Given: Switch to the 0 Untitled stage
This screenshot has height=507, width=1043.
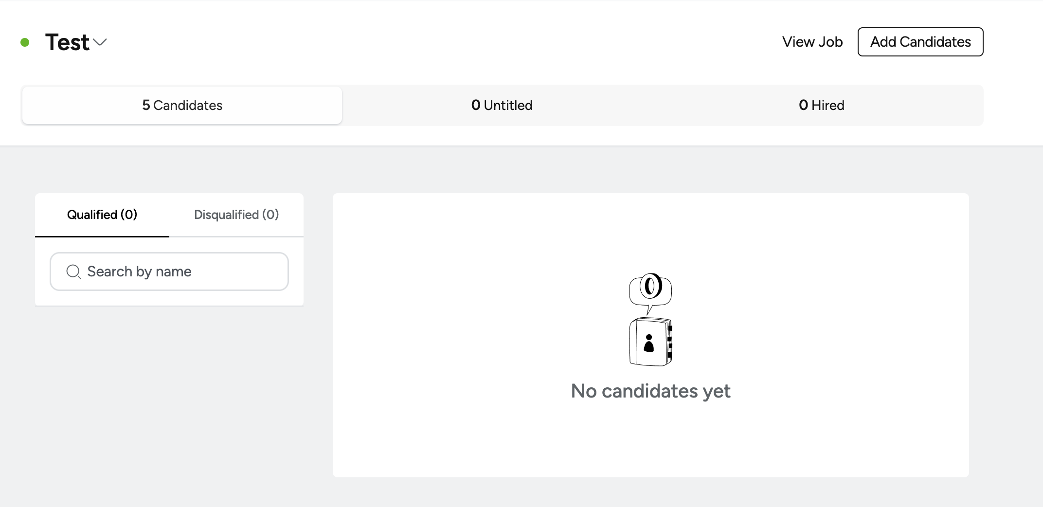Looking at the screenshot, I should click(x=502, y=105).
